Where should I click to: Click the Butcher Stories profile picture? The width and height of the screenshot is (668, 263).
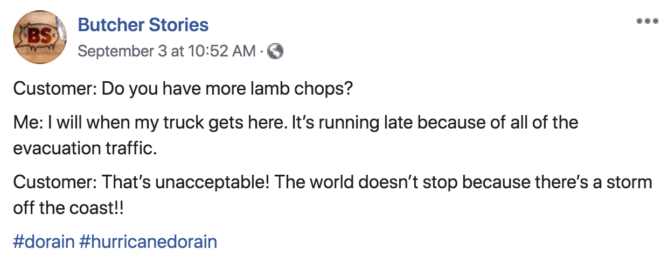point(41,38)
